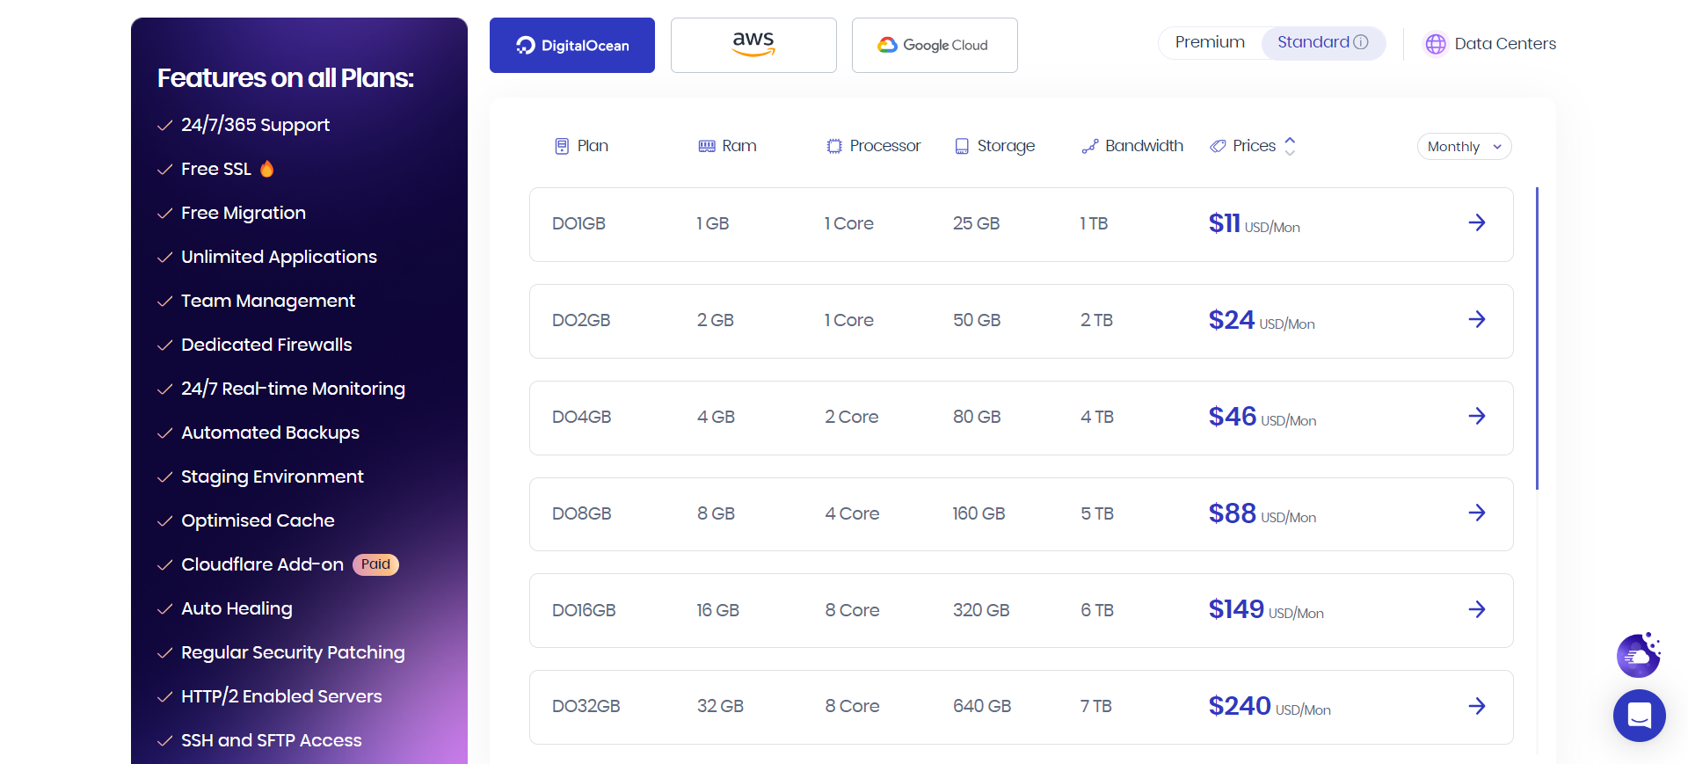
Task: Click the Dedicated Firewalls feature
Action: (x=266, y=345)
